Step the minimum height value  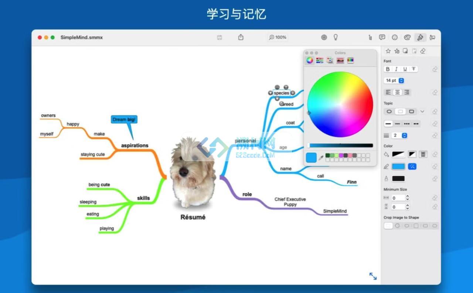click(x=408, y=207)
